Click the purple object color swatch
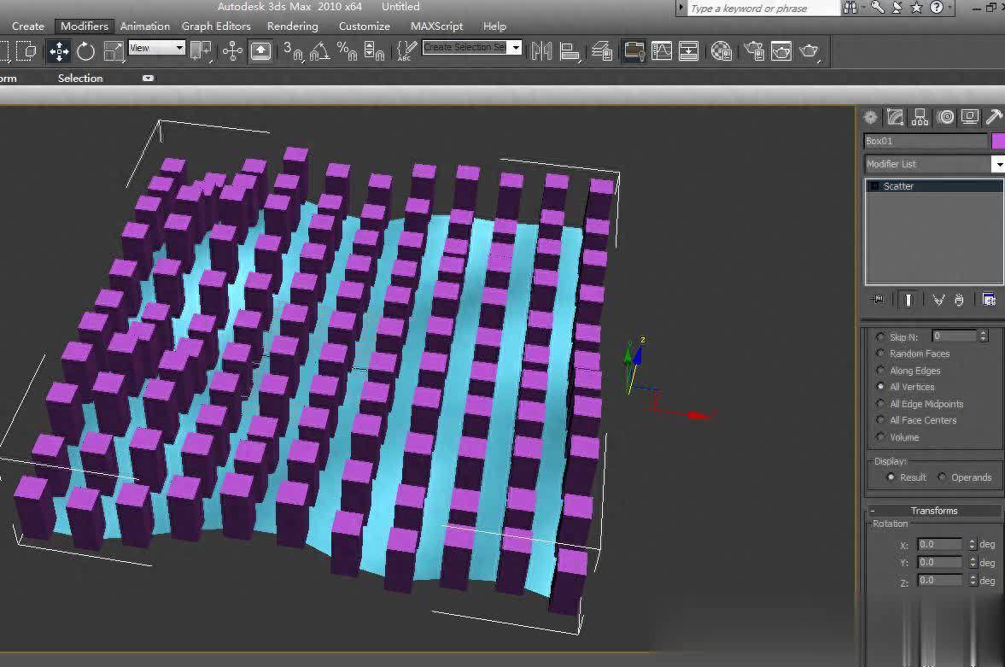The width and height of the screenshot is (1005, 667). (997, 141)
